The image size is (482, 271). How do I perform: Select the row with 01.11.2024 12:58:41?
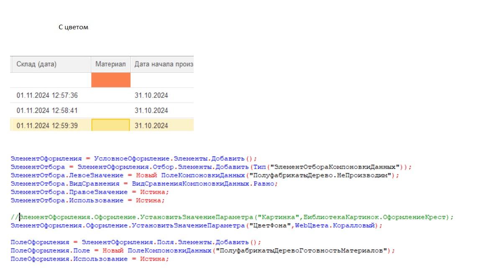[x=47, y=110]
